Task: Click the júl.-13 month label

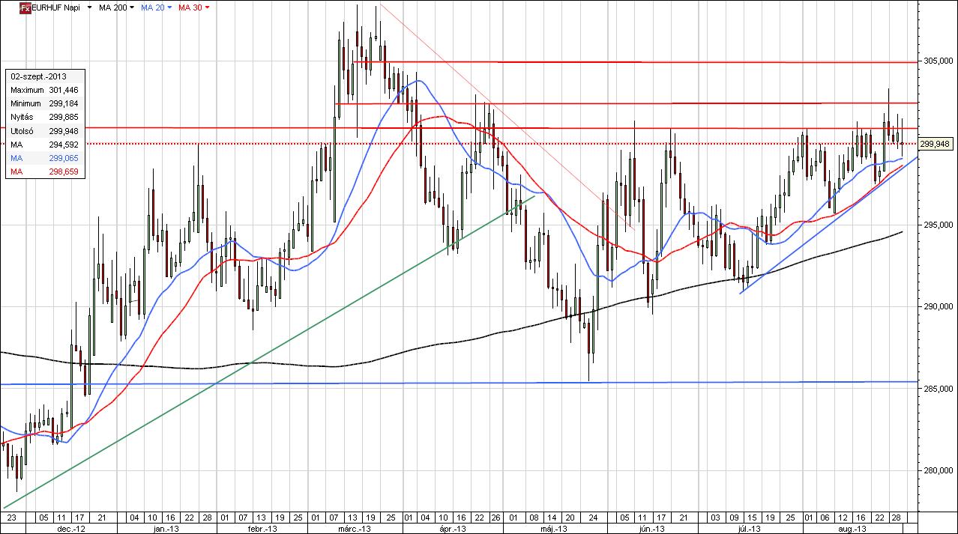Action: pos(750,528)
